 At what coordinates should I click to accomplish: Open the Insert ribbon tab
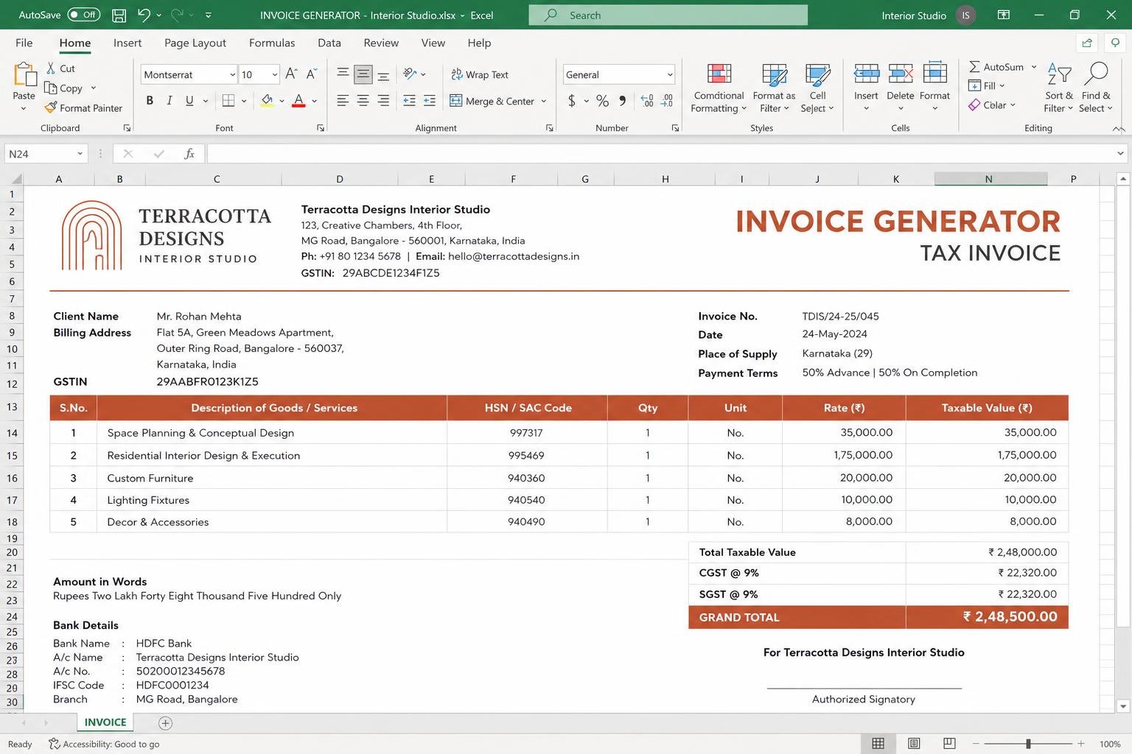(127, 43)
